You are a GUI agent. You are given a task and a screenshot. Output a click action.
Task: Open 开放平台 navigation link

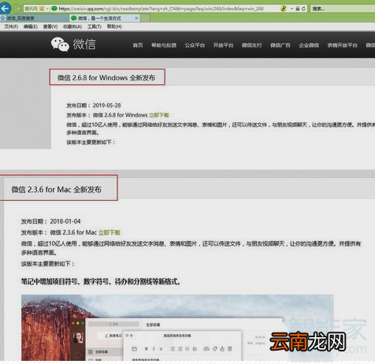(x=223, y=45)
